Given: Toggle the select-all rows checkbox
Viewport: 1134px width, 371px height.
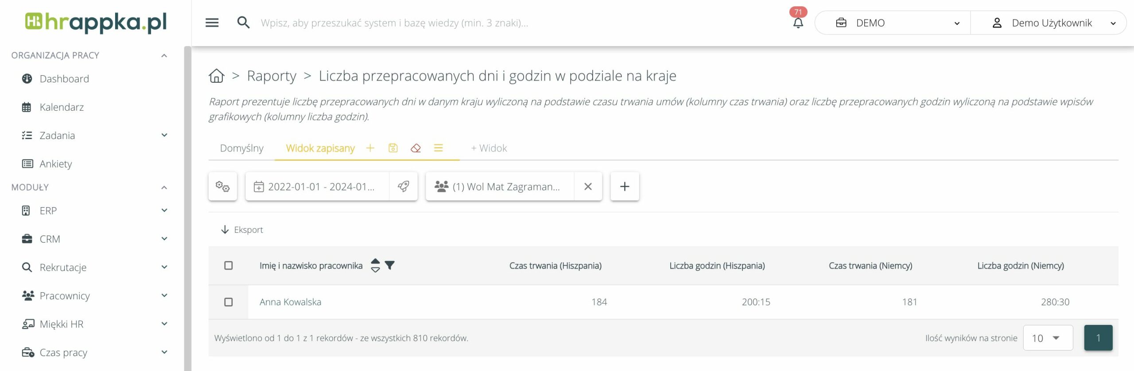Looking at the screenshot, I should pyautogui.click(x=229, y=266).
